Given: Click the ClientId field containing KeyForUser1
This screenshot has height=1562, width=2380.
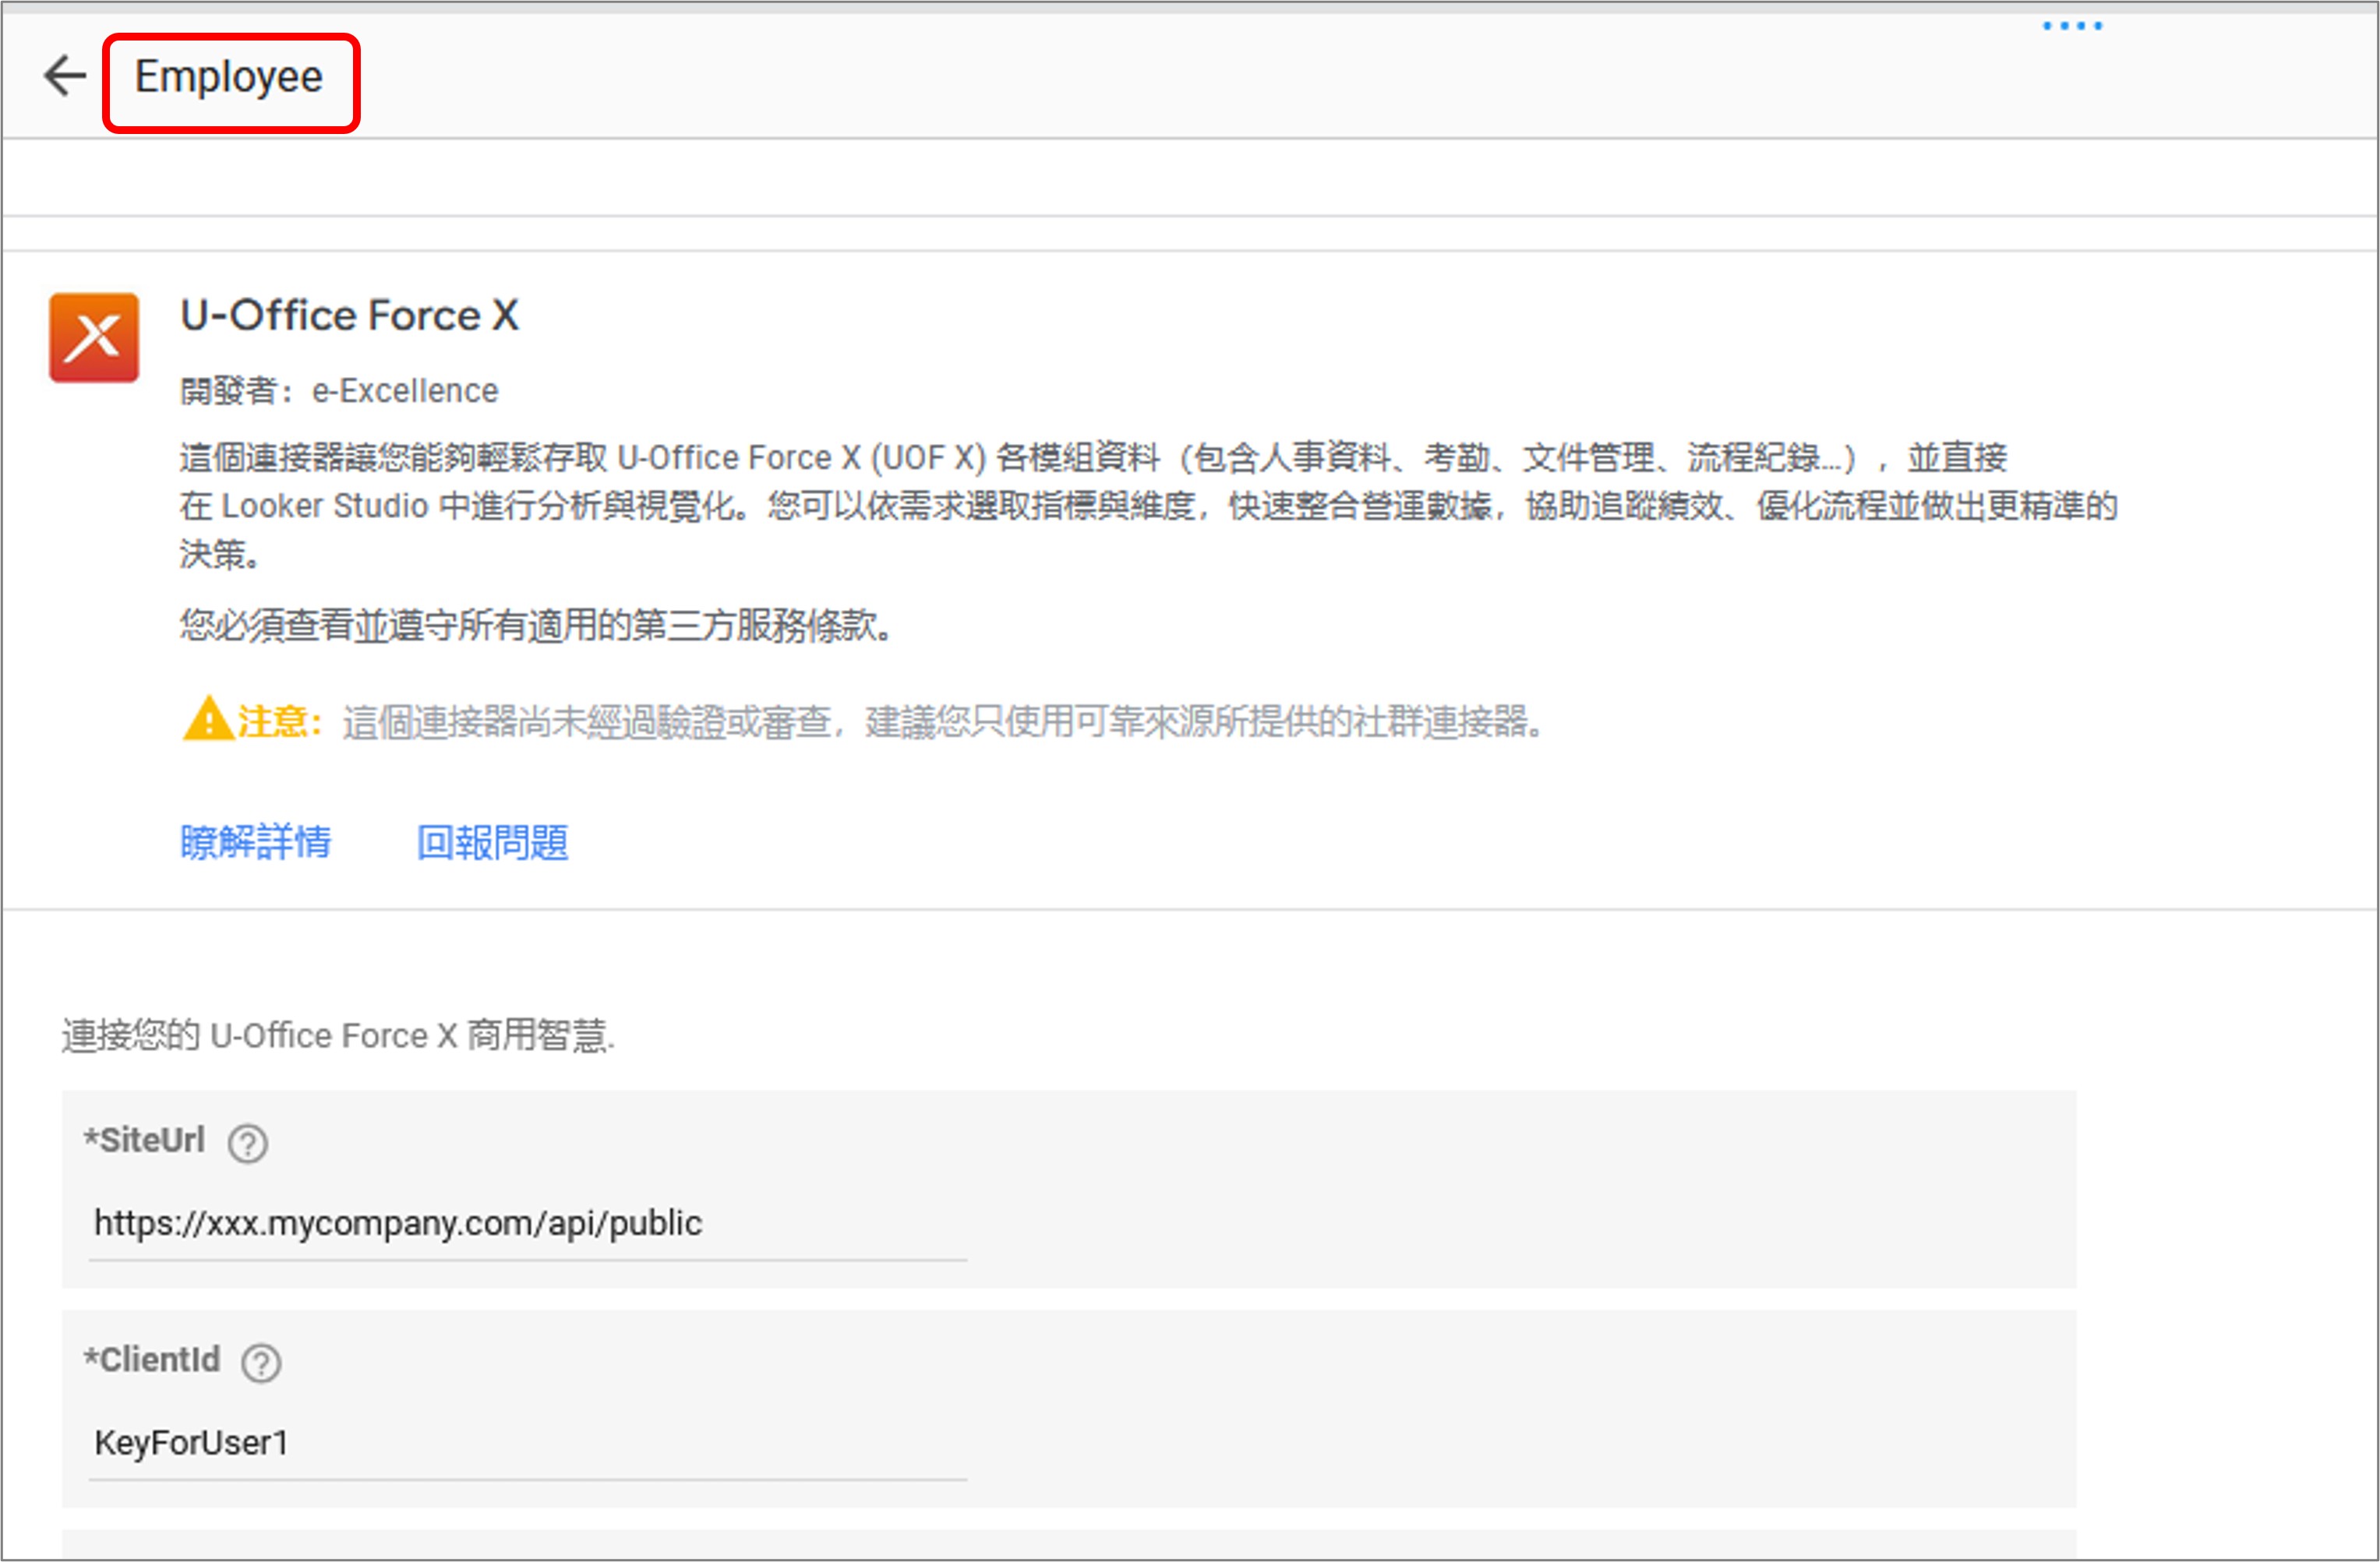Looking at the screenshot, I should (x=527, y=1443).
